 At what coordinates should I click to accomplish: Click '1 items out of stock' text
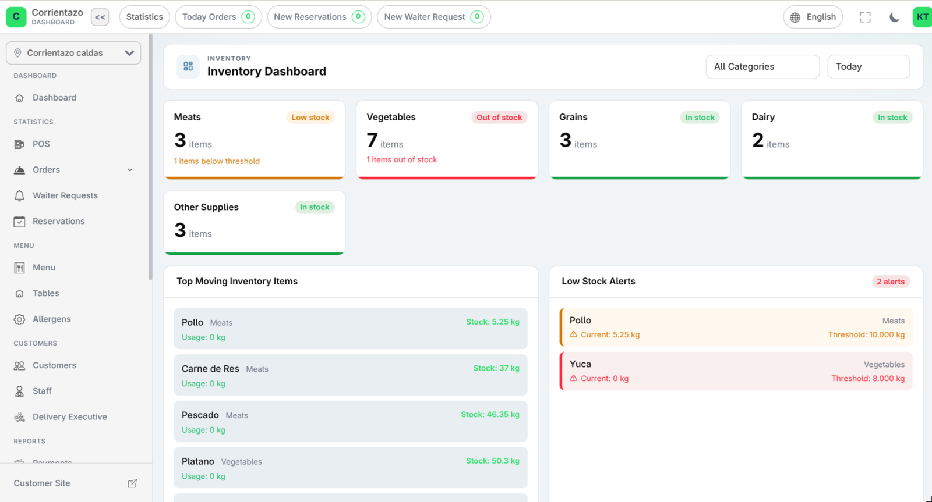(x=401, y=159)
